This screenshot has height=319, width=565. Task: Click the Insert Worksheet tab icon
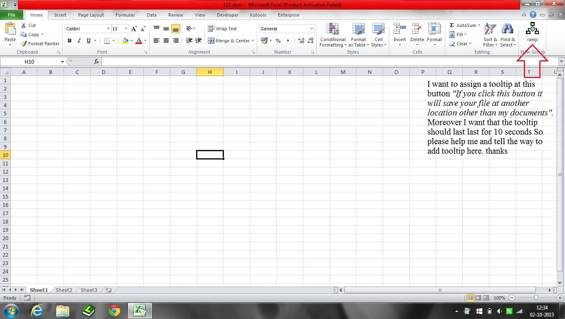click(x=108, y=290)
